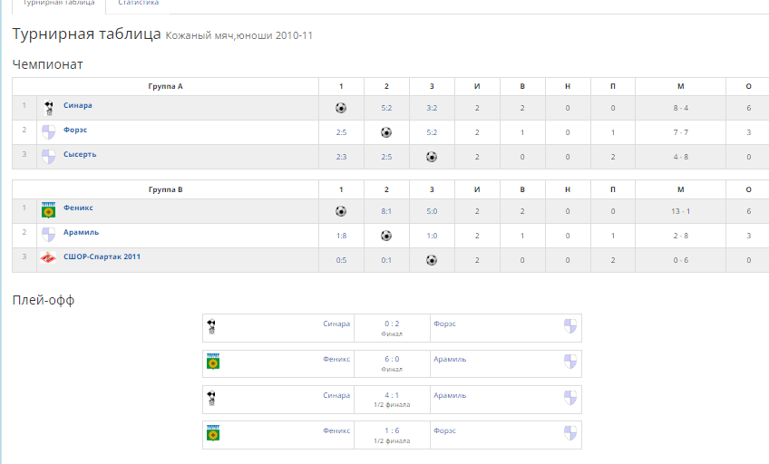Click Форэс shield in the 1:6 semifinal match
This screenshot has height=464, width=769.
click(x=570, y=433)
